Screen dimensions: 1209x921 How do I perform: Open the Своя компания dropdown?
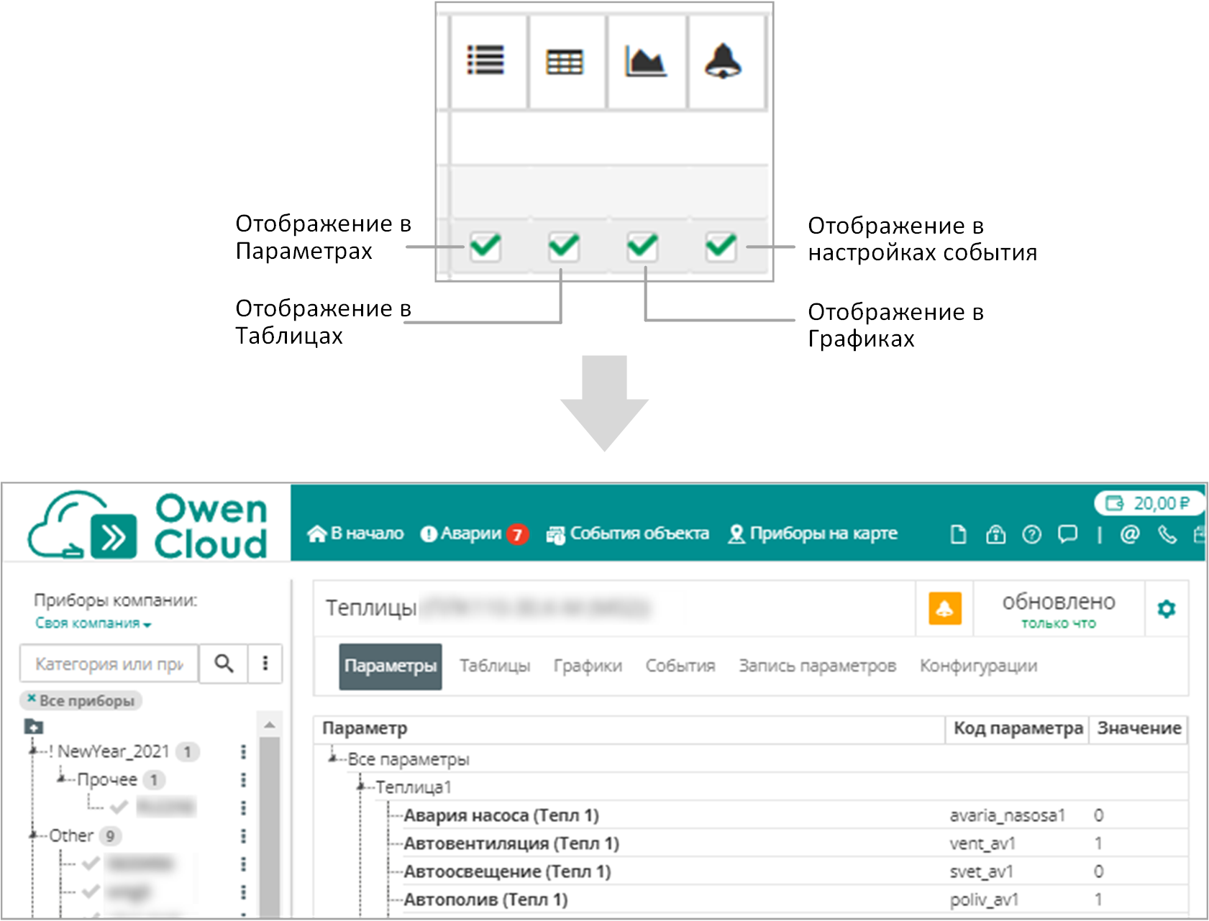pos(93,623)
